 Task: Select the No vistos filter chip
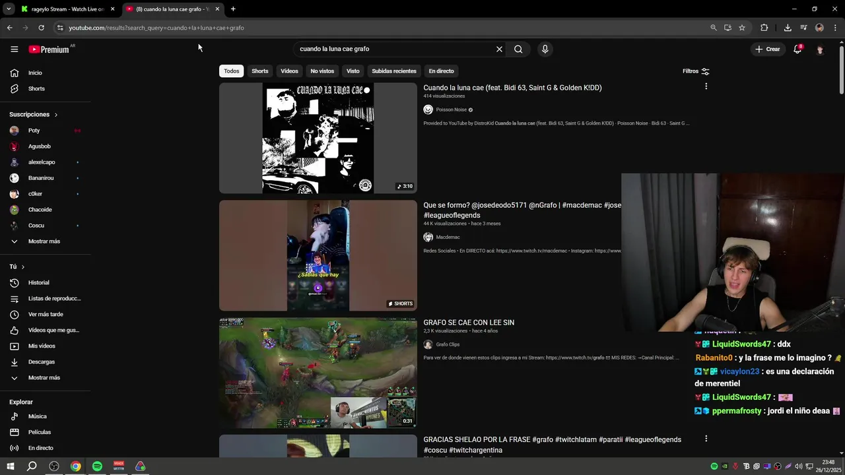tap(322, 71)
